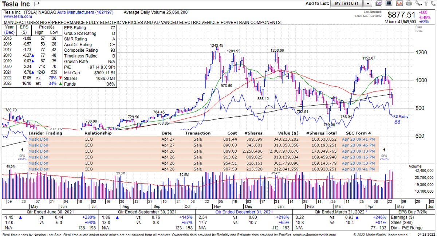Open Musk Elon link for 889,825 shares sale
Image resolution: width=437 pixels, height=236 pixels.
pyautogui.click(x=38, y=157)
